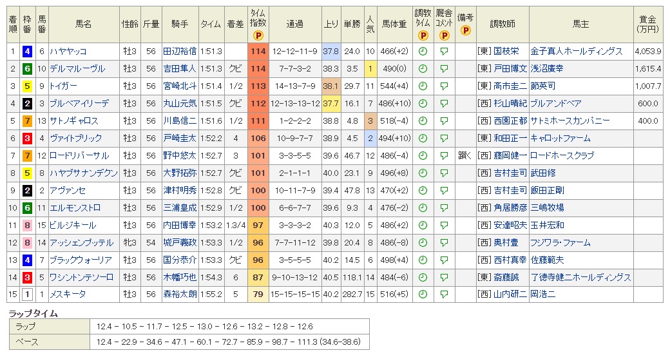Click premium P icon under タイム指数 header
Image resolution: width=670 pixels, height=357 pixels.
[x=258, y=35]
